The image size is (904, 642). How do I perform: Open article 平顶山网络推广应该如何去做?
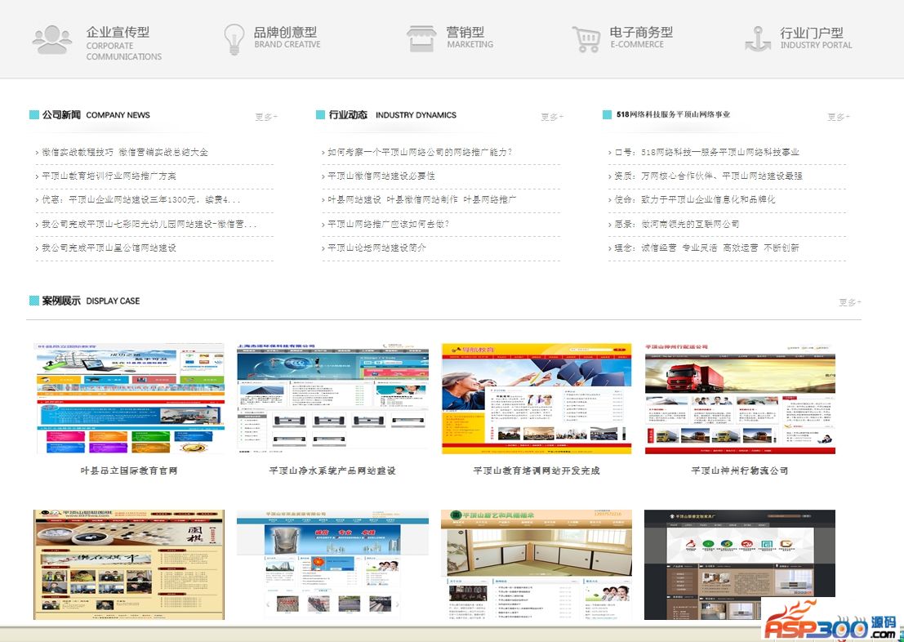click(388, 224)
